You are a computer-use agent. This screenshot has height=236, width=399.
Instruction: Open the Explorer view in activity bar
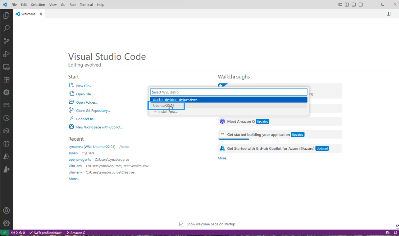[x=6, y=15]
